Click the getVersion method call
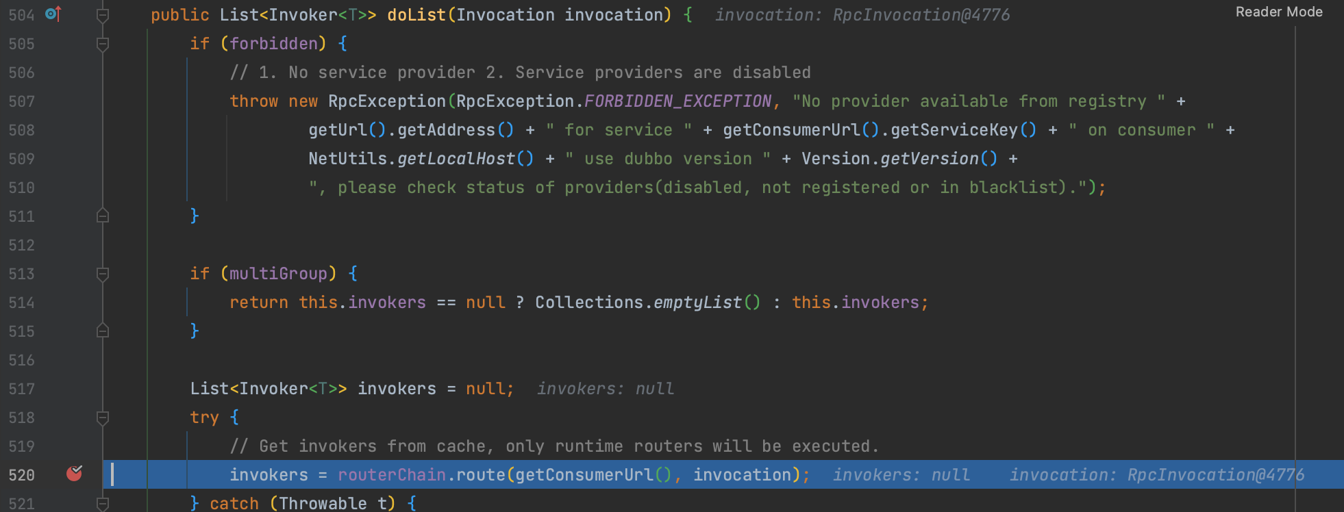 pos(930,159)
